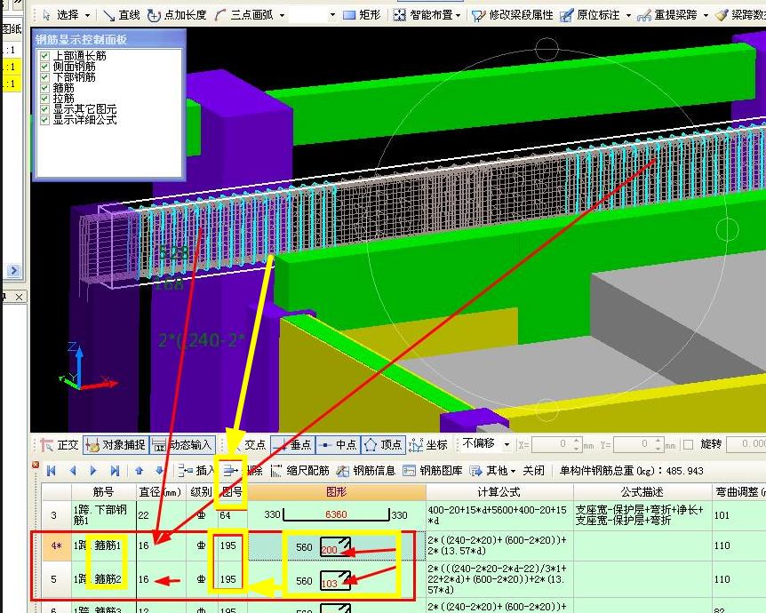
Task: Select the 矩形 rectangle tool
Action: 362,15
